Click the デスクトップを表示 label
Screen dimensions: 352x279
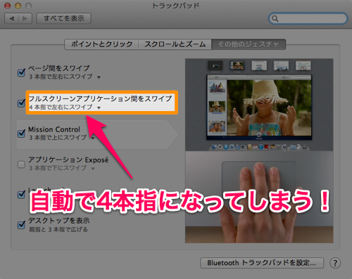(59, 221)
